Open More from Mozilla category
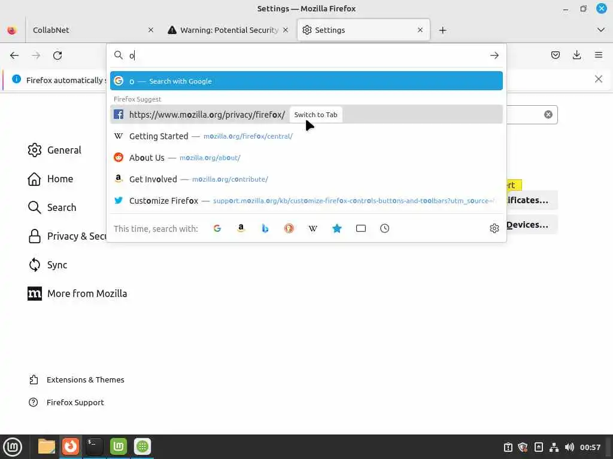The image size is (613, 459). point(77,293)
